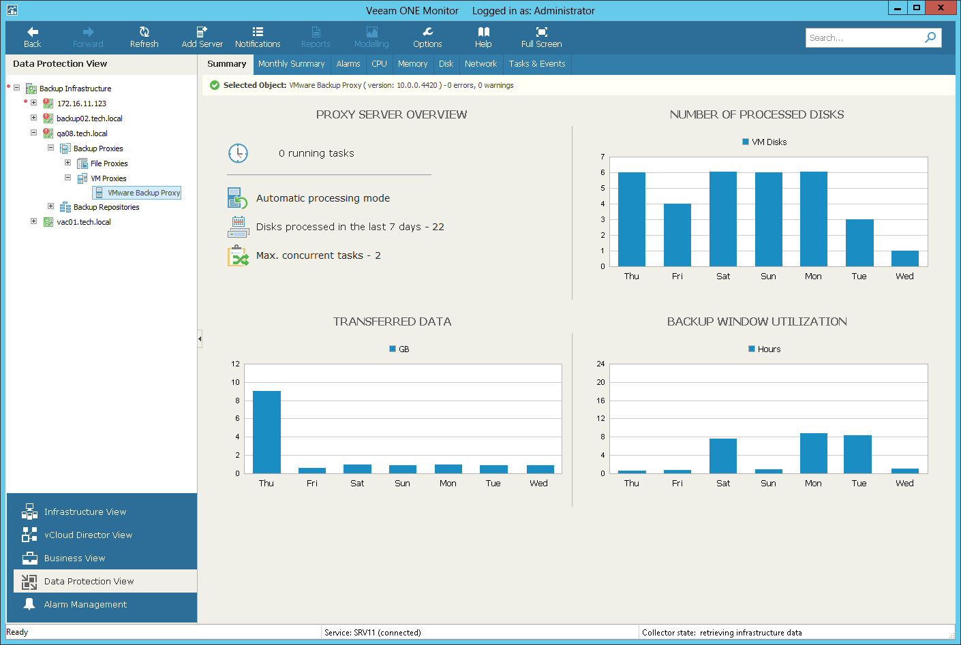Click the Backup Repositories node icon
961x645 pixels.
(x=65, y=207)
